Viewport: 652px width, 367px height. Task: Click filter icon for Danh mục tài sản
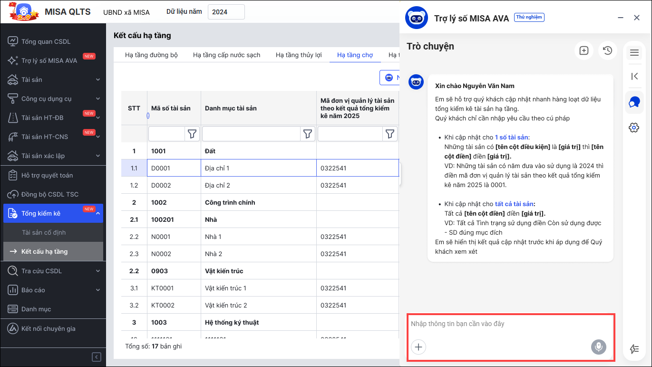(308, 134)
